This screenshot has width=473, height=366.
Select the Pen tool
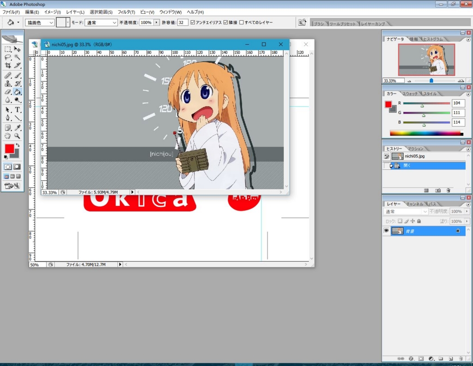(8, 118)
